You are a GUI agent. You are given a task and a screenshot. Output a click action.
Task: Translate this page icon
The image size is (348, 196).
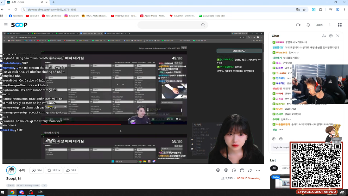tap(298, 9)
